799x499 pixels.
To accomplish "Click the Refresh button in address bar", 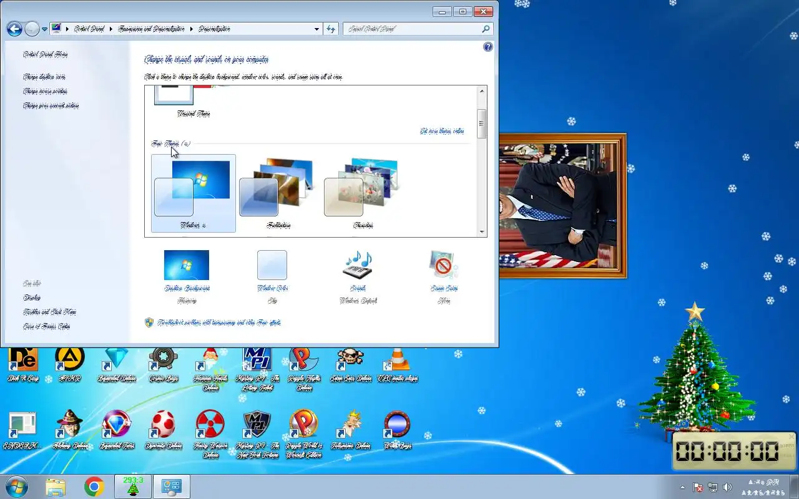I will [331, 29].
